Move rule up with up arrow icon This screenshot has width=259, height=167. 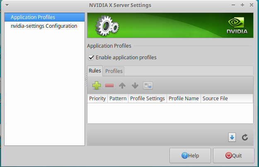[122, 85]
